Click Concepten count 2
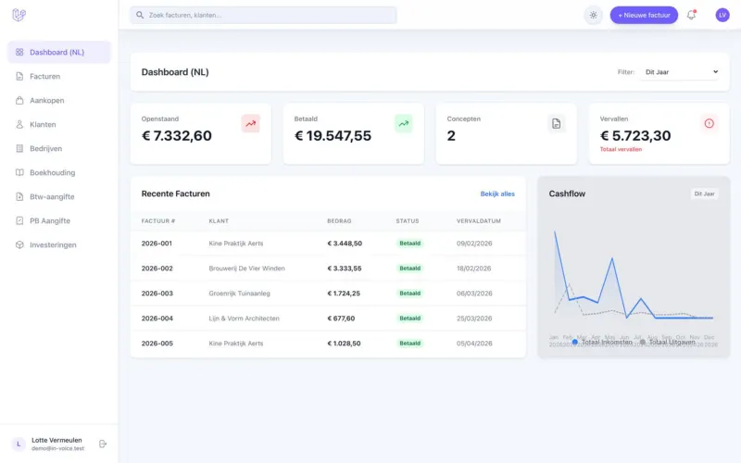 [451, 136]
